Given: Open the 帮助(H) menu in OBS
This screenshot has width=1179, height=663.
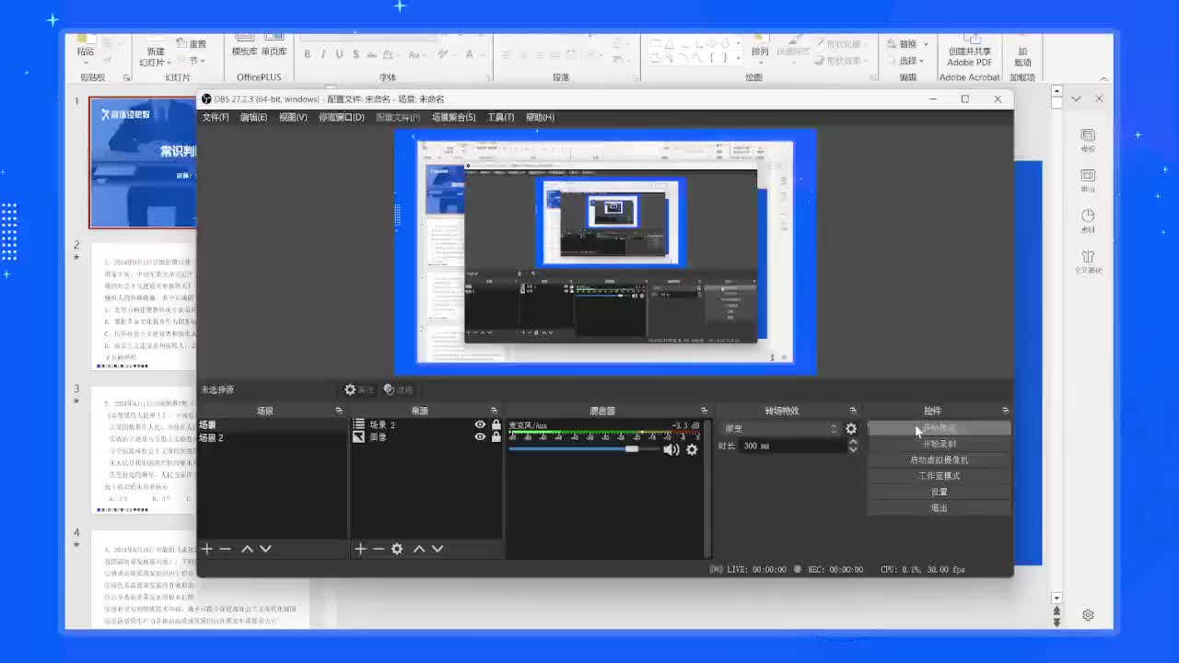Looking at the screenshot, I should coord(540,118).
